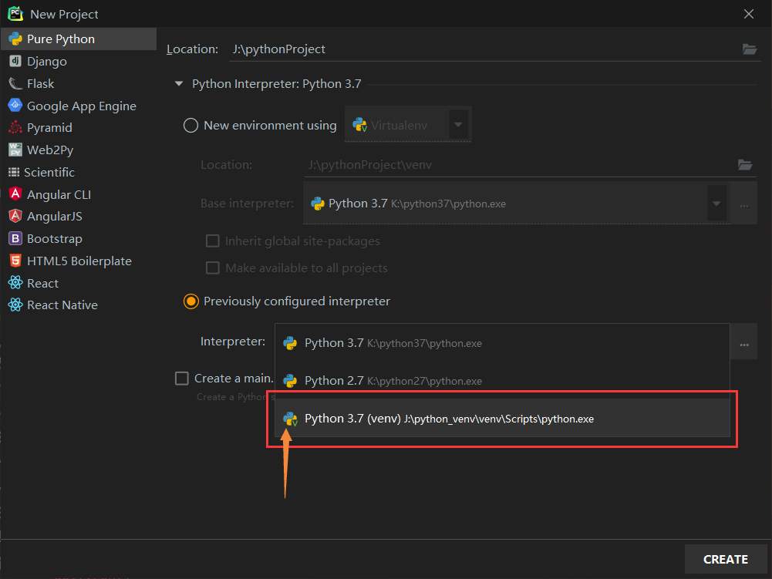This screenshot has width=772, height=579.
Task: Click the venv Location path field
Action: point(520,164)
